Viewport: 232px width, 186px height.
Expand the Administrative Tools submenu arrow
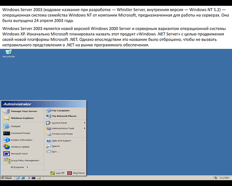84,128
